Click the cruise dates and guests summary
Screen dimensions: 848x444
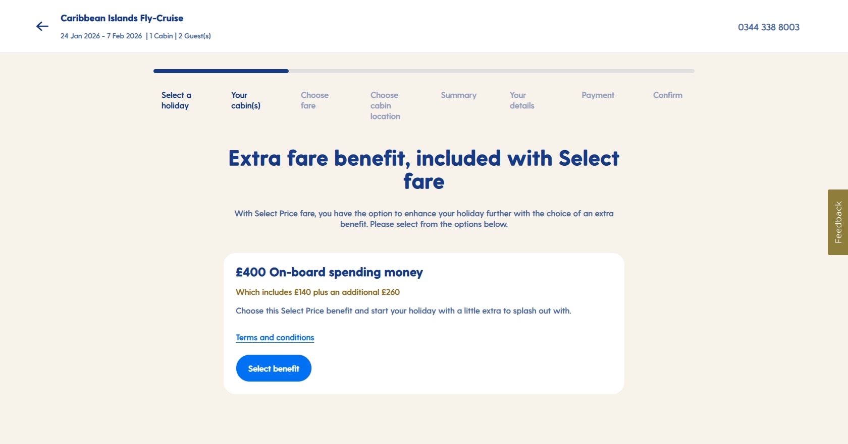(x=136, y=36)
